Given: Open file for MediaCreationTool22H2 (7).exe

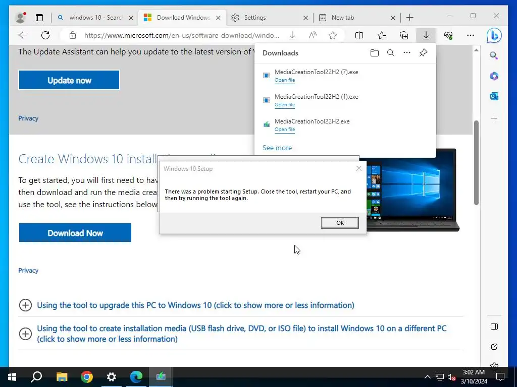Looking at the screenshot, I should 285,80.
